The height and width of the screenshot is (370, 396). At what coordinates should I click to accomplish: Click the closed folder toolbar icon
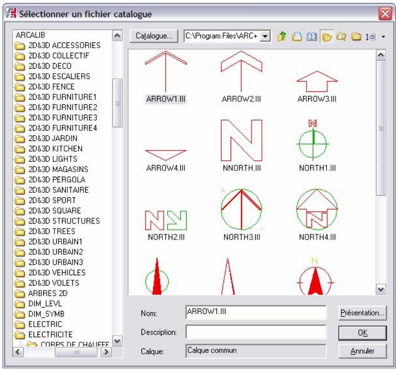(356, 37)
